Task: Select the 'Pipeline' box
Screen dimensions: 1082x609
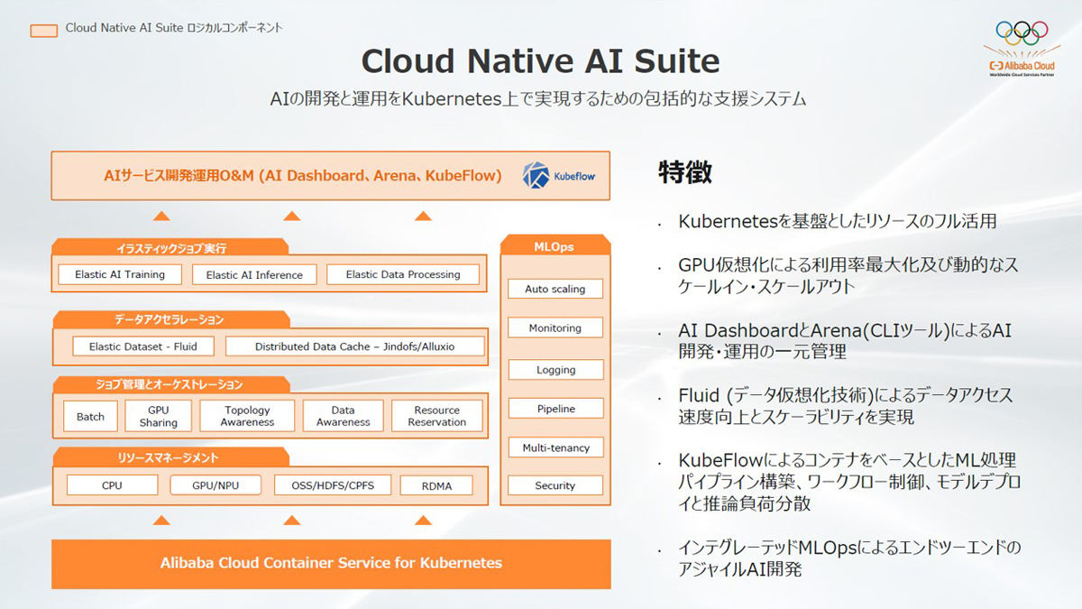Action: [x=555, y=409]
